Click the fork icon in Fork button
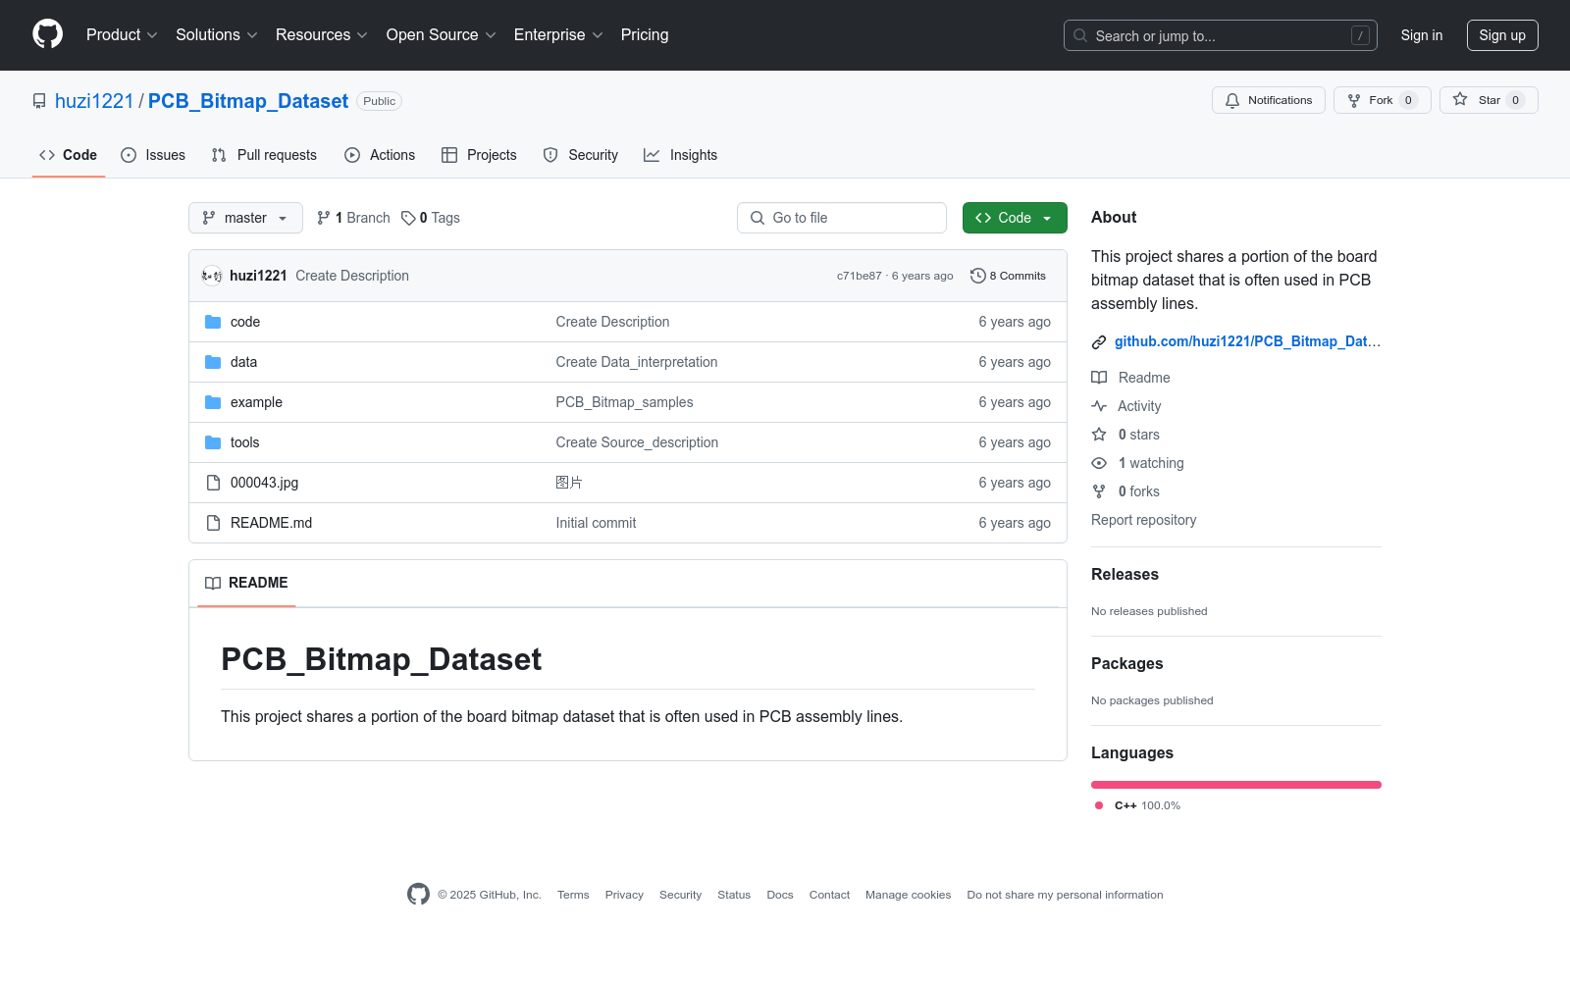 point(1354,100)
